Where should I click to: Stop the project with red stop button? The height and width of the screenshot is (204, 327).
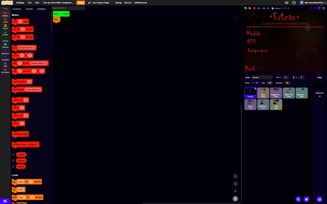point(254,8)
